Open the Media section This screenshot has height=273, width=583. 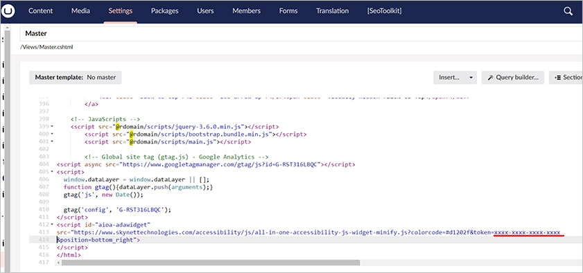coord(80,11)
